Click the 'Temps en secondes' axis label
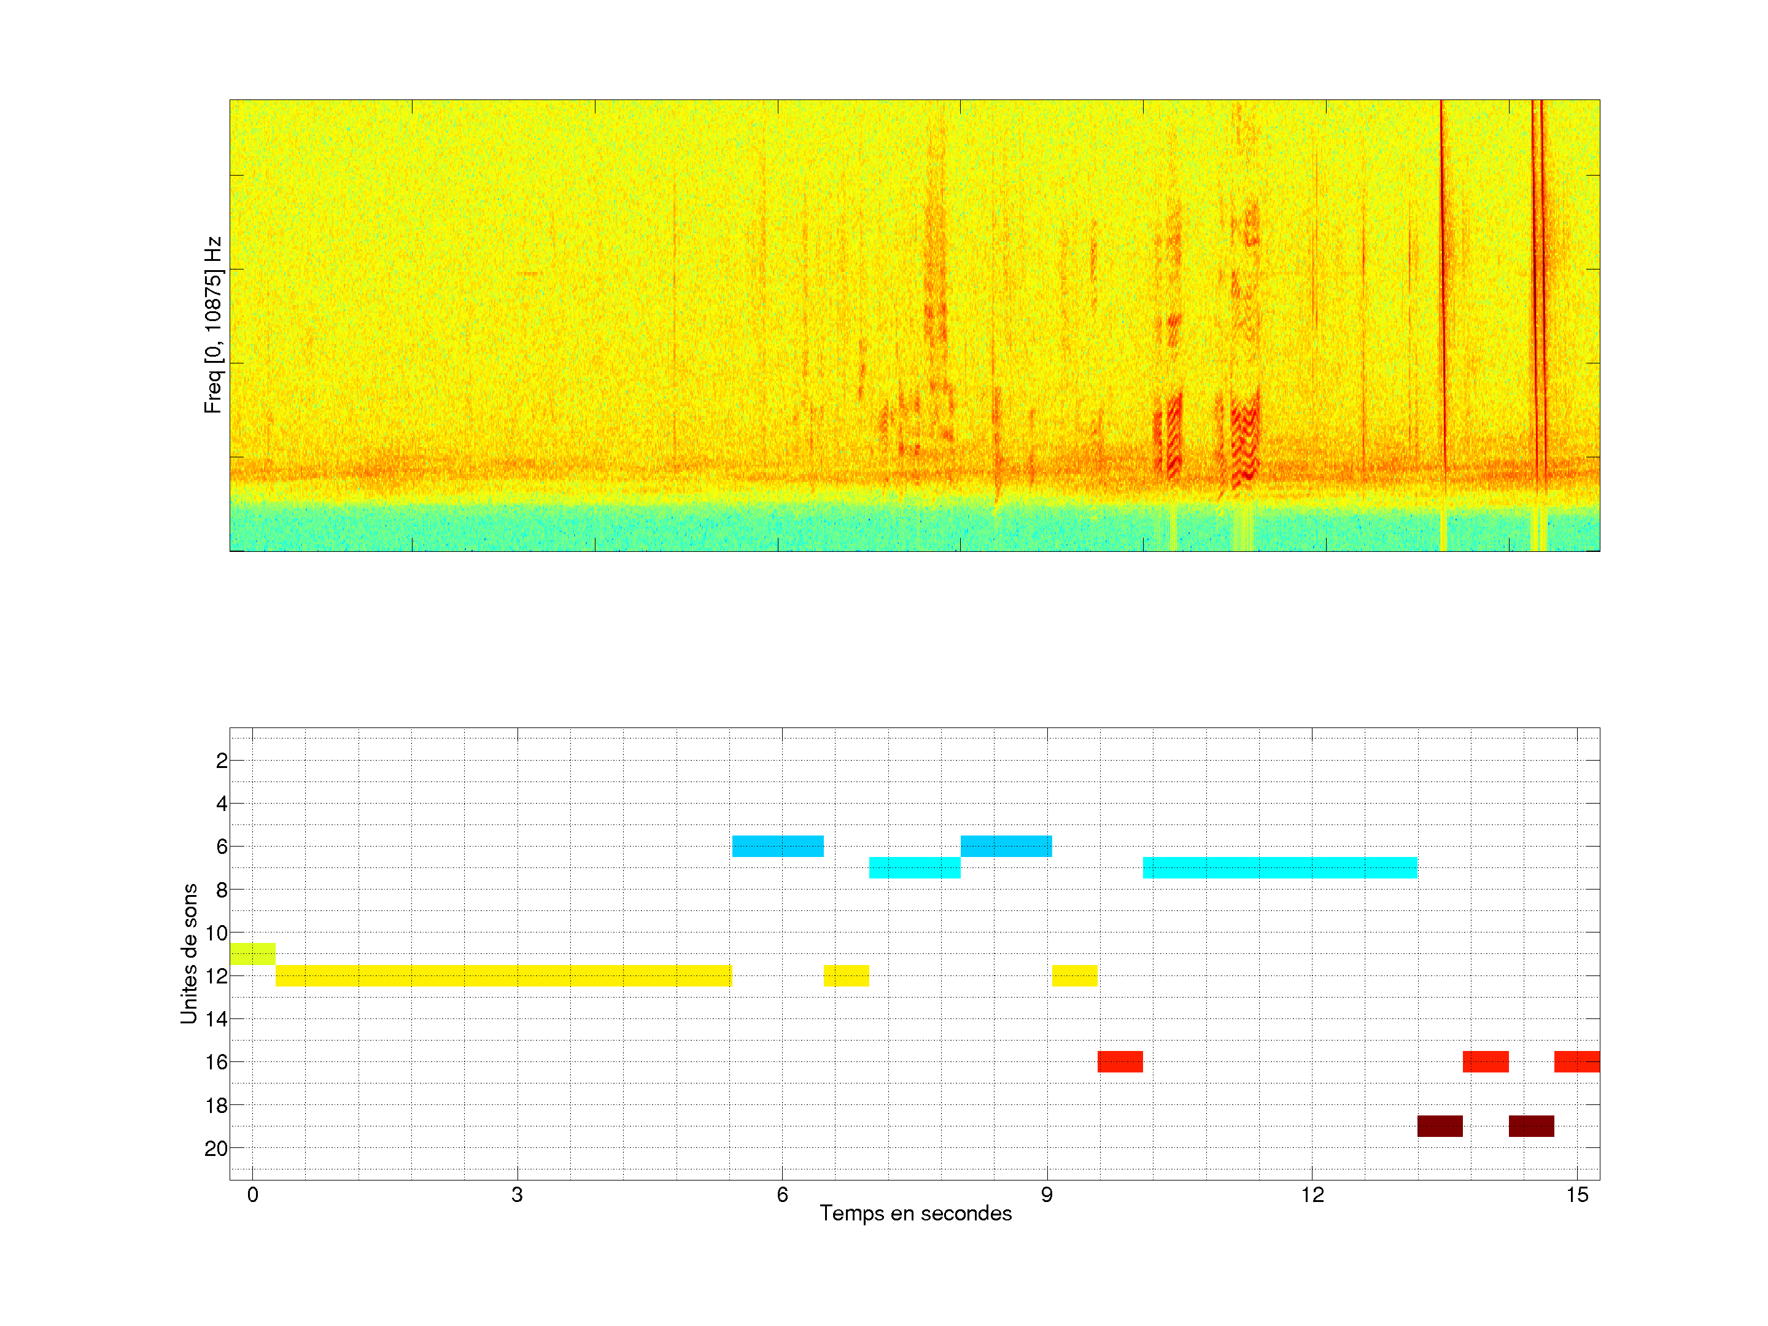Image resolution: width=1768 pixels, height=1326 pixels. (915, 1213)
